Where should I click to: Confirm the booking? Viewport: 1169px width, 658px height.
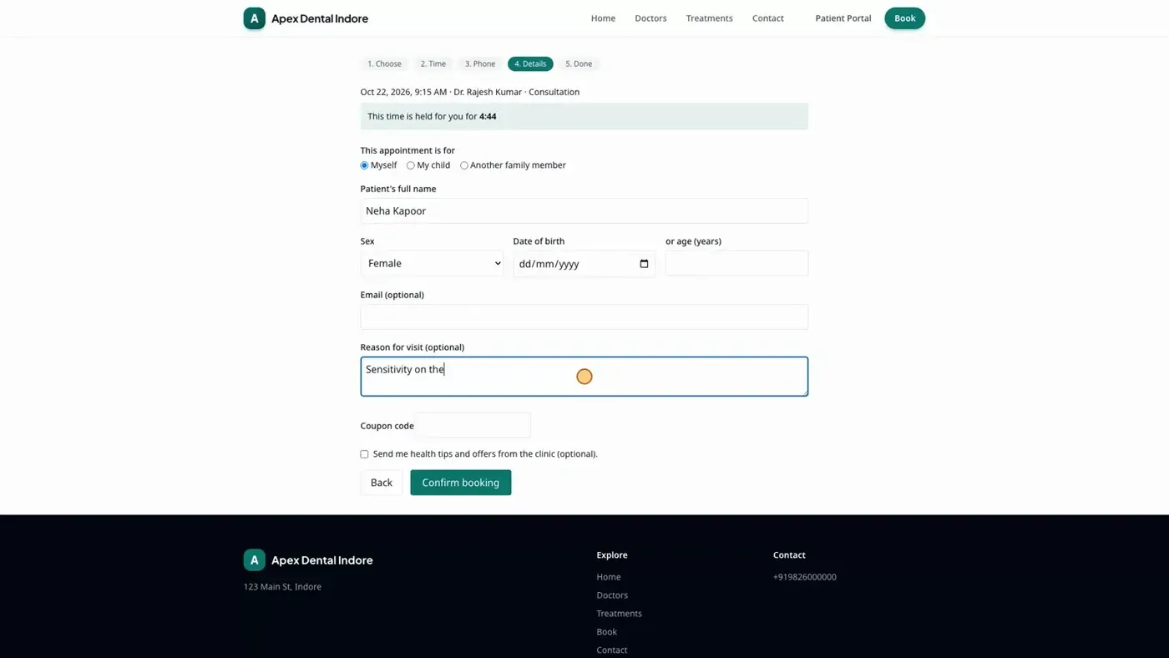tap(461, 483)
